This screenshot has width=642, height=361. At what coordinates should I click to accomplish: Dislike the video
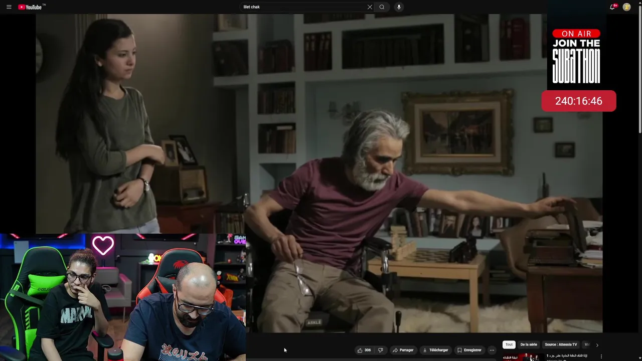pyautogui.click(x=380, y=350)
